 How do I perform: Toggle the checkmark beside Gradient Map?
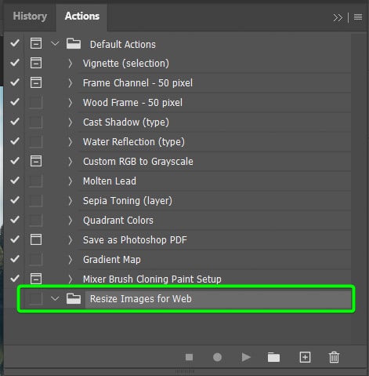(15, 259)
